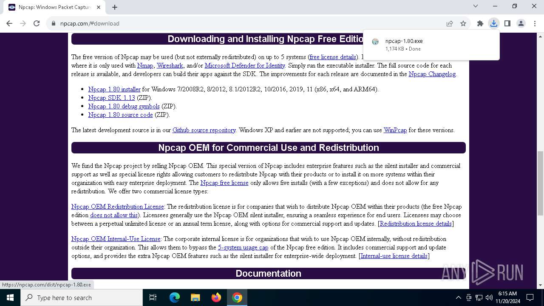Open the notification center icon
This screenshot has width=544, height=306.
(x=530, y=297)
